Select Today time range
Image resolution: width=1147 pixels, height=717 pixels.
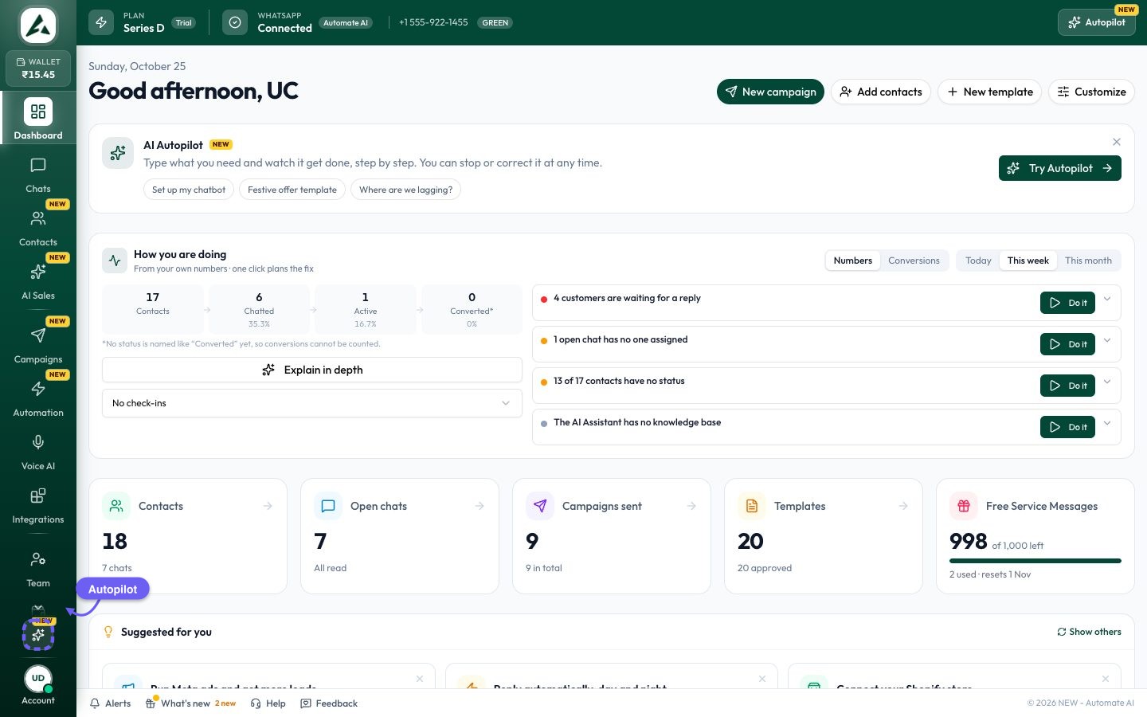978,261
